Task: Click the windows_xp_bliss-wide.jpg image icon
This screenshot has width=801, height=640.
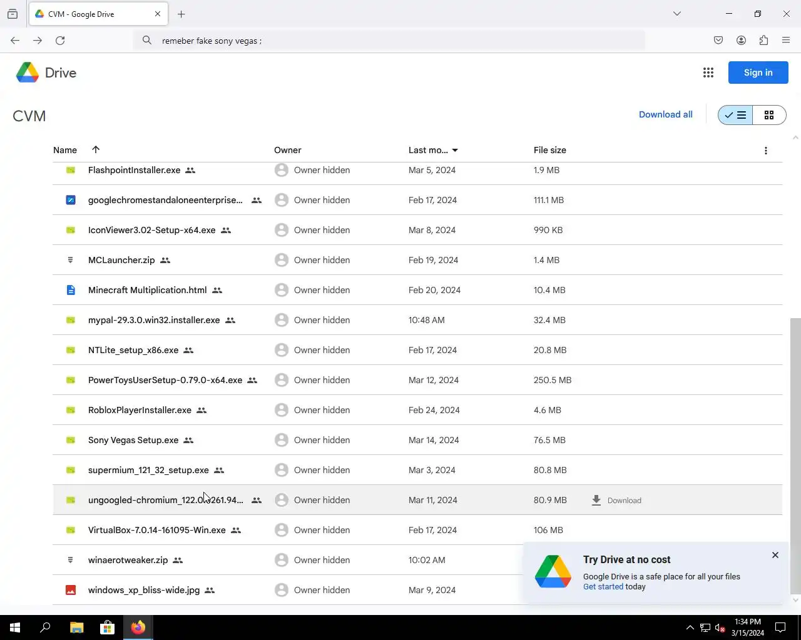Action: coord(71,590)
